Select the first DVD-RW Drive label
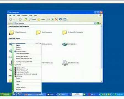 (x=47, y=63)
